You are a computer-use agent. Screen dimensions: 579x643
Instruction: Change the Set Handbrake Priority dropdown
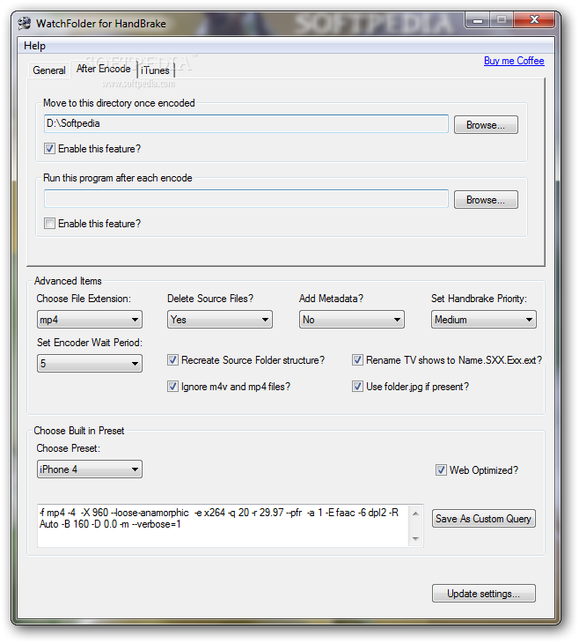(483, 320)
